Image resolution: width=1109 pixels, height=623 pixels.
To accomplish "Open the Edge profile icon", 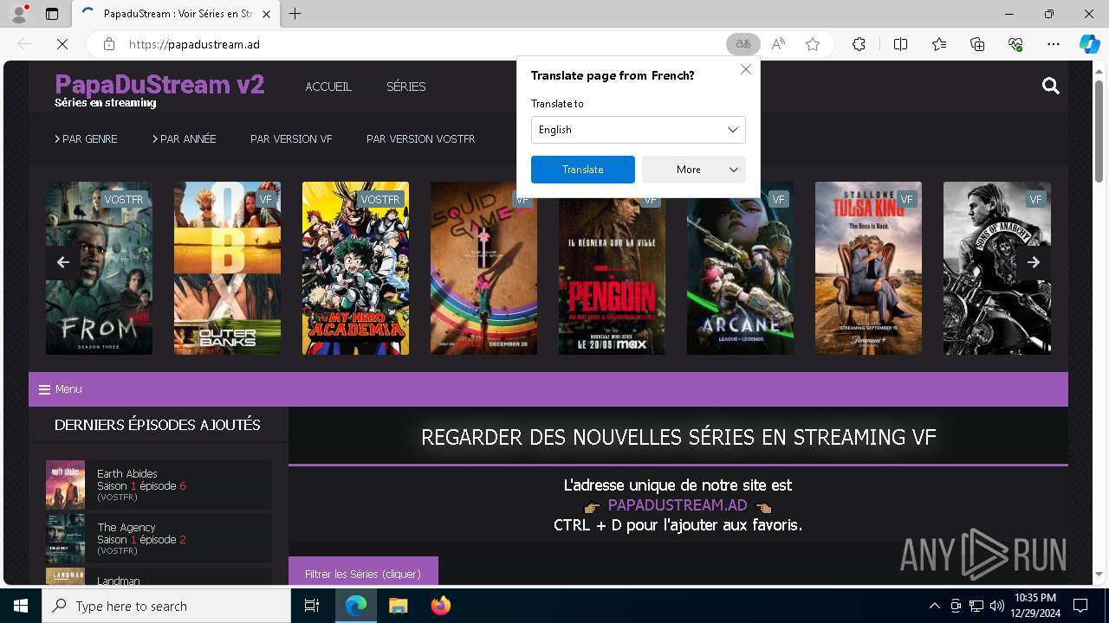I will coord(18,14).
